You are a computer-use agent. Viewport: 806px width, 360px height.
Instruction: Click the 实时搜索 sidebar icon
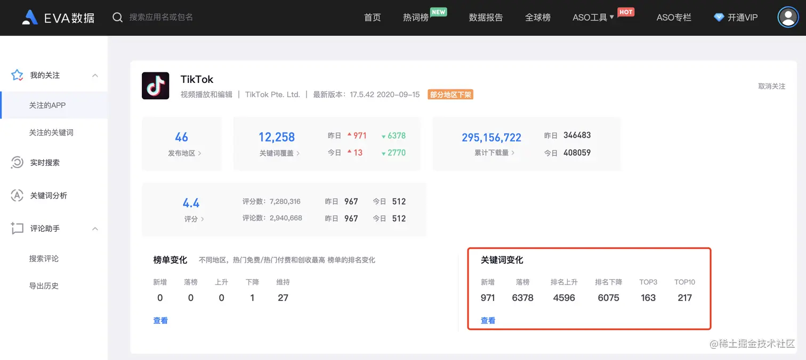(17, 163)
